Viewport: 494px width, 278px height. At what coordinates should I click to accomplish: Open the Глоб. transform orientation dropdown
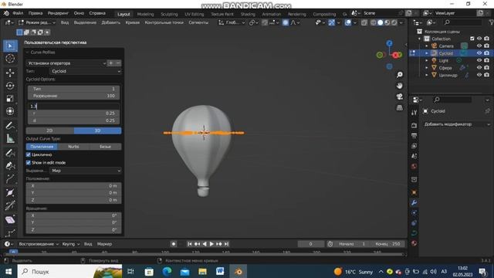232,22
